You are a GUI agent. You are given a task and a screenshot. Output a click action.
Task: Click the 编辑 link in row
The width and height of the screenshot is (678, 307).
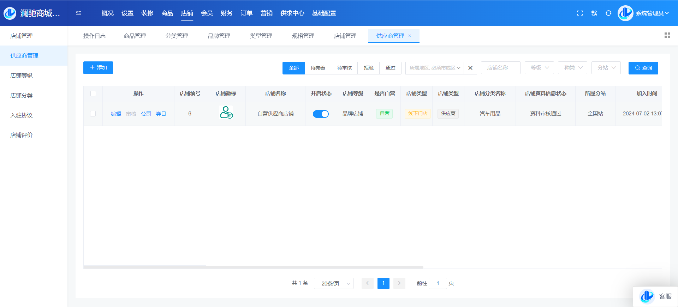click(x=116, y=114)
